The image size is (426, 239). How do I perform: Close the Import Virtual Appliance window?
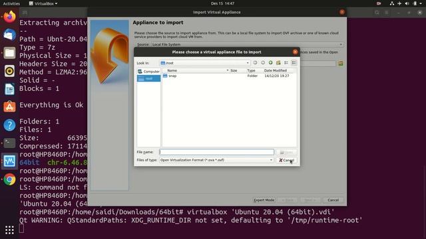tap(341, 12)
